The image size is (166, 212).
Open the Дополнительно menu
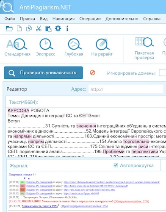[x=122, y=19]
